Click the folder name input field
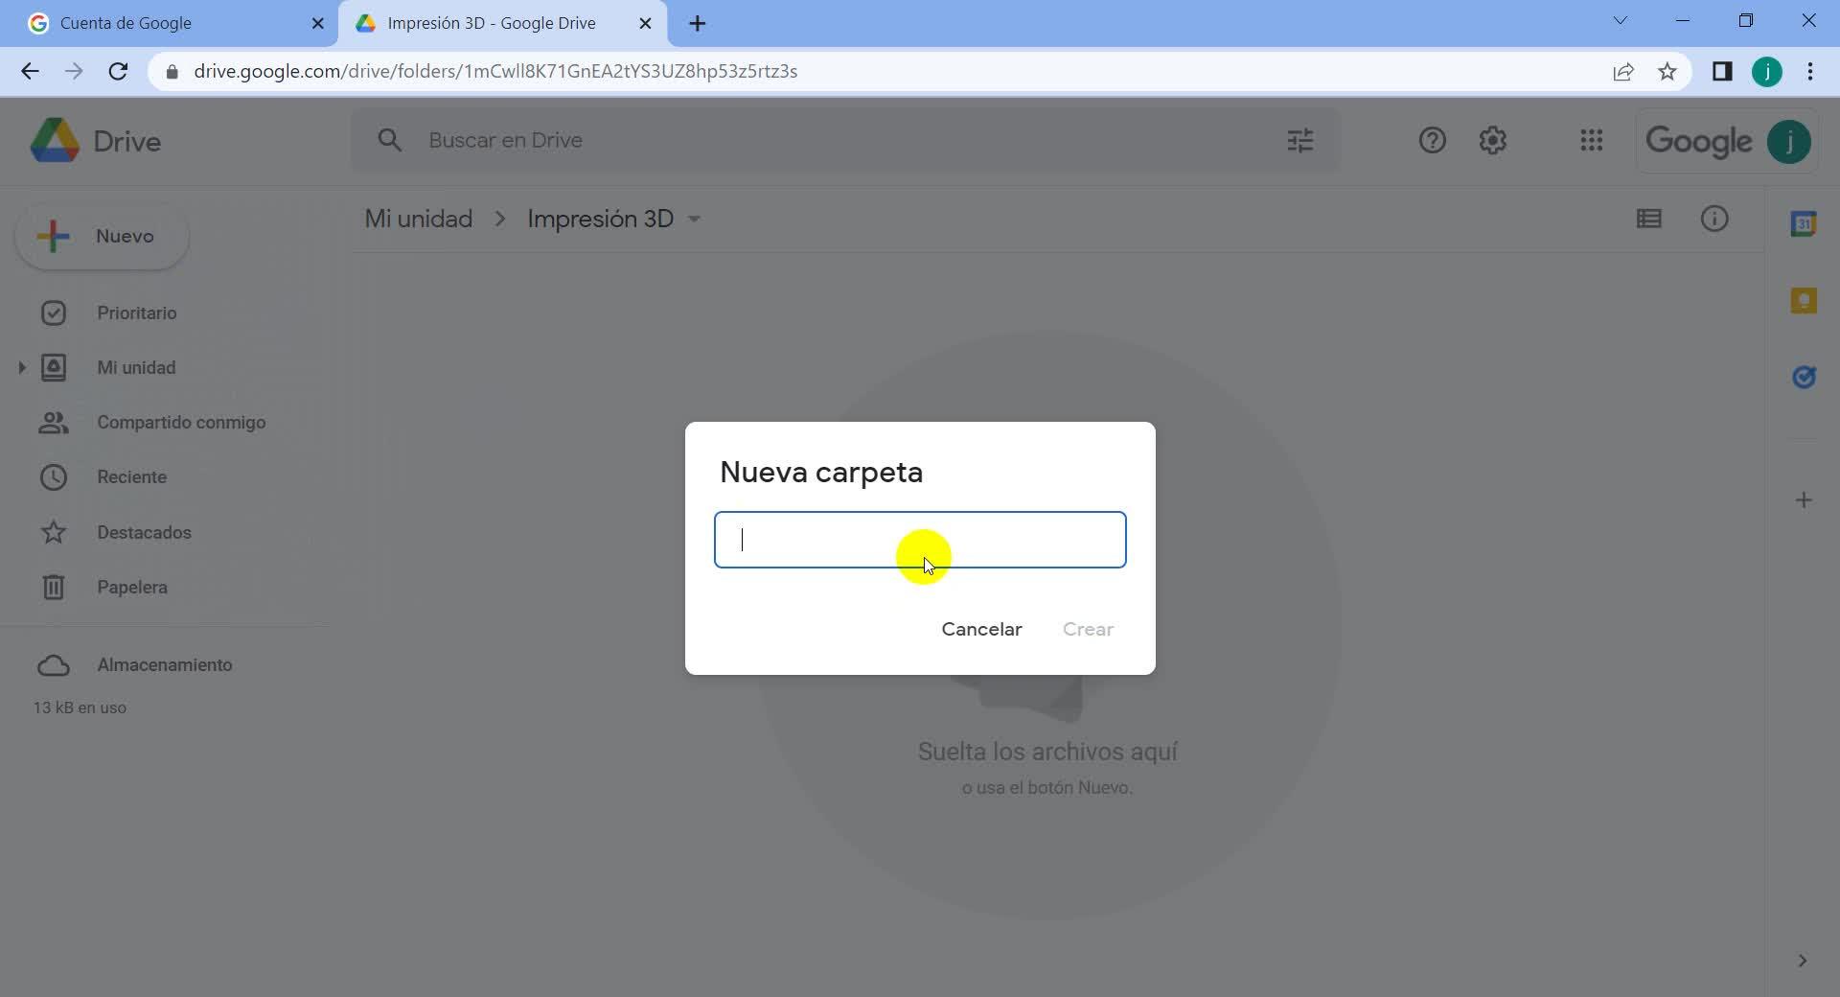 click(920, 540)
